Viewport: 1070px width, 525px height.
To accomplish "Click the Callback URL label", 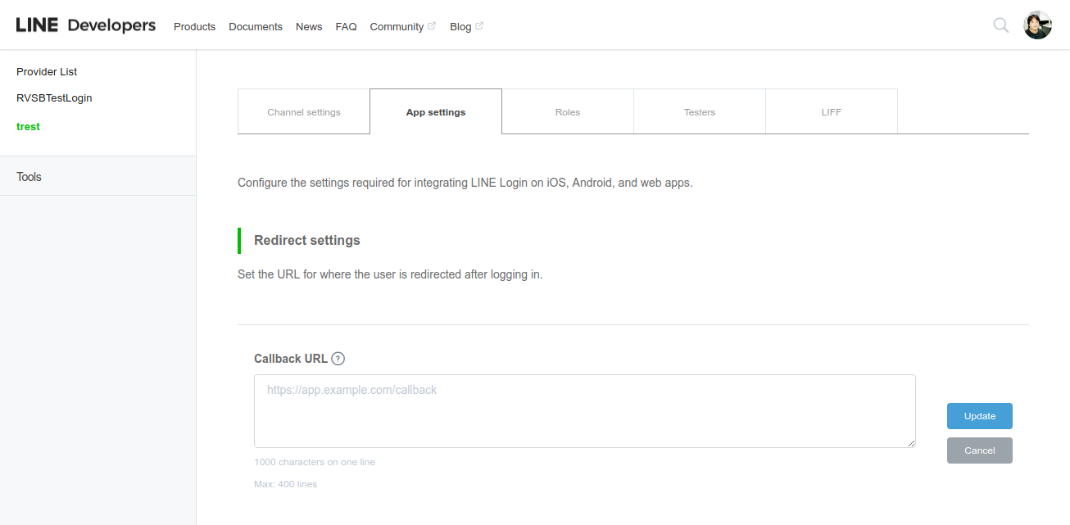I will tap(291, 359).
